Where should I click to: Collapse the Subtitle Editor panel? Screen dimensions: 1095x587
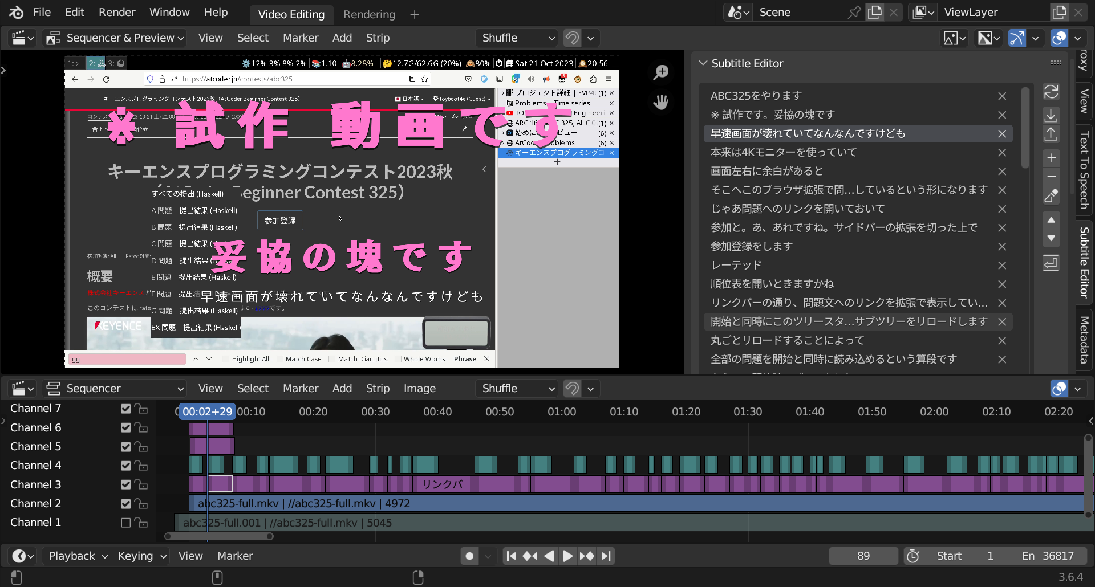click(x=703, y=63)
